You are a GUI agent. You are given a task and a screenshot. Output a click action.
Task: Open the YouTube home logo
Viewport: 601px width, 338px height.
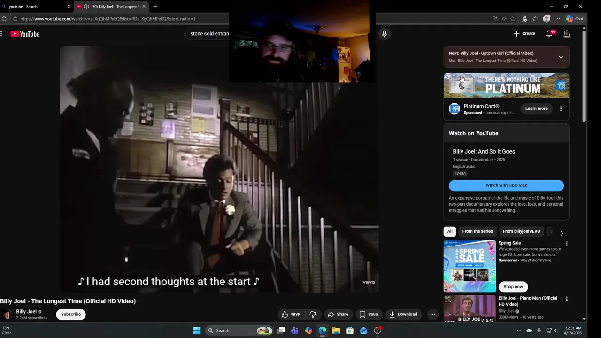(25, 34)
